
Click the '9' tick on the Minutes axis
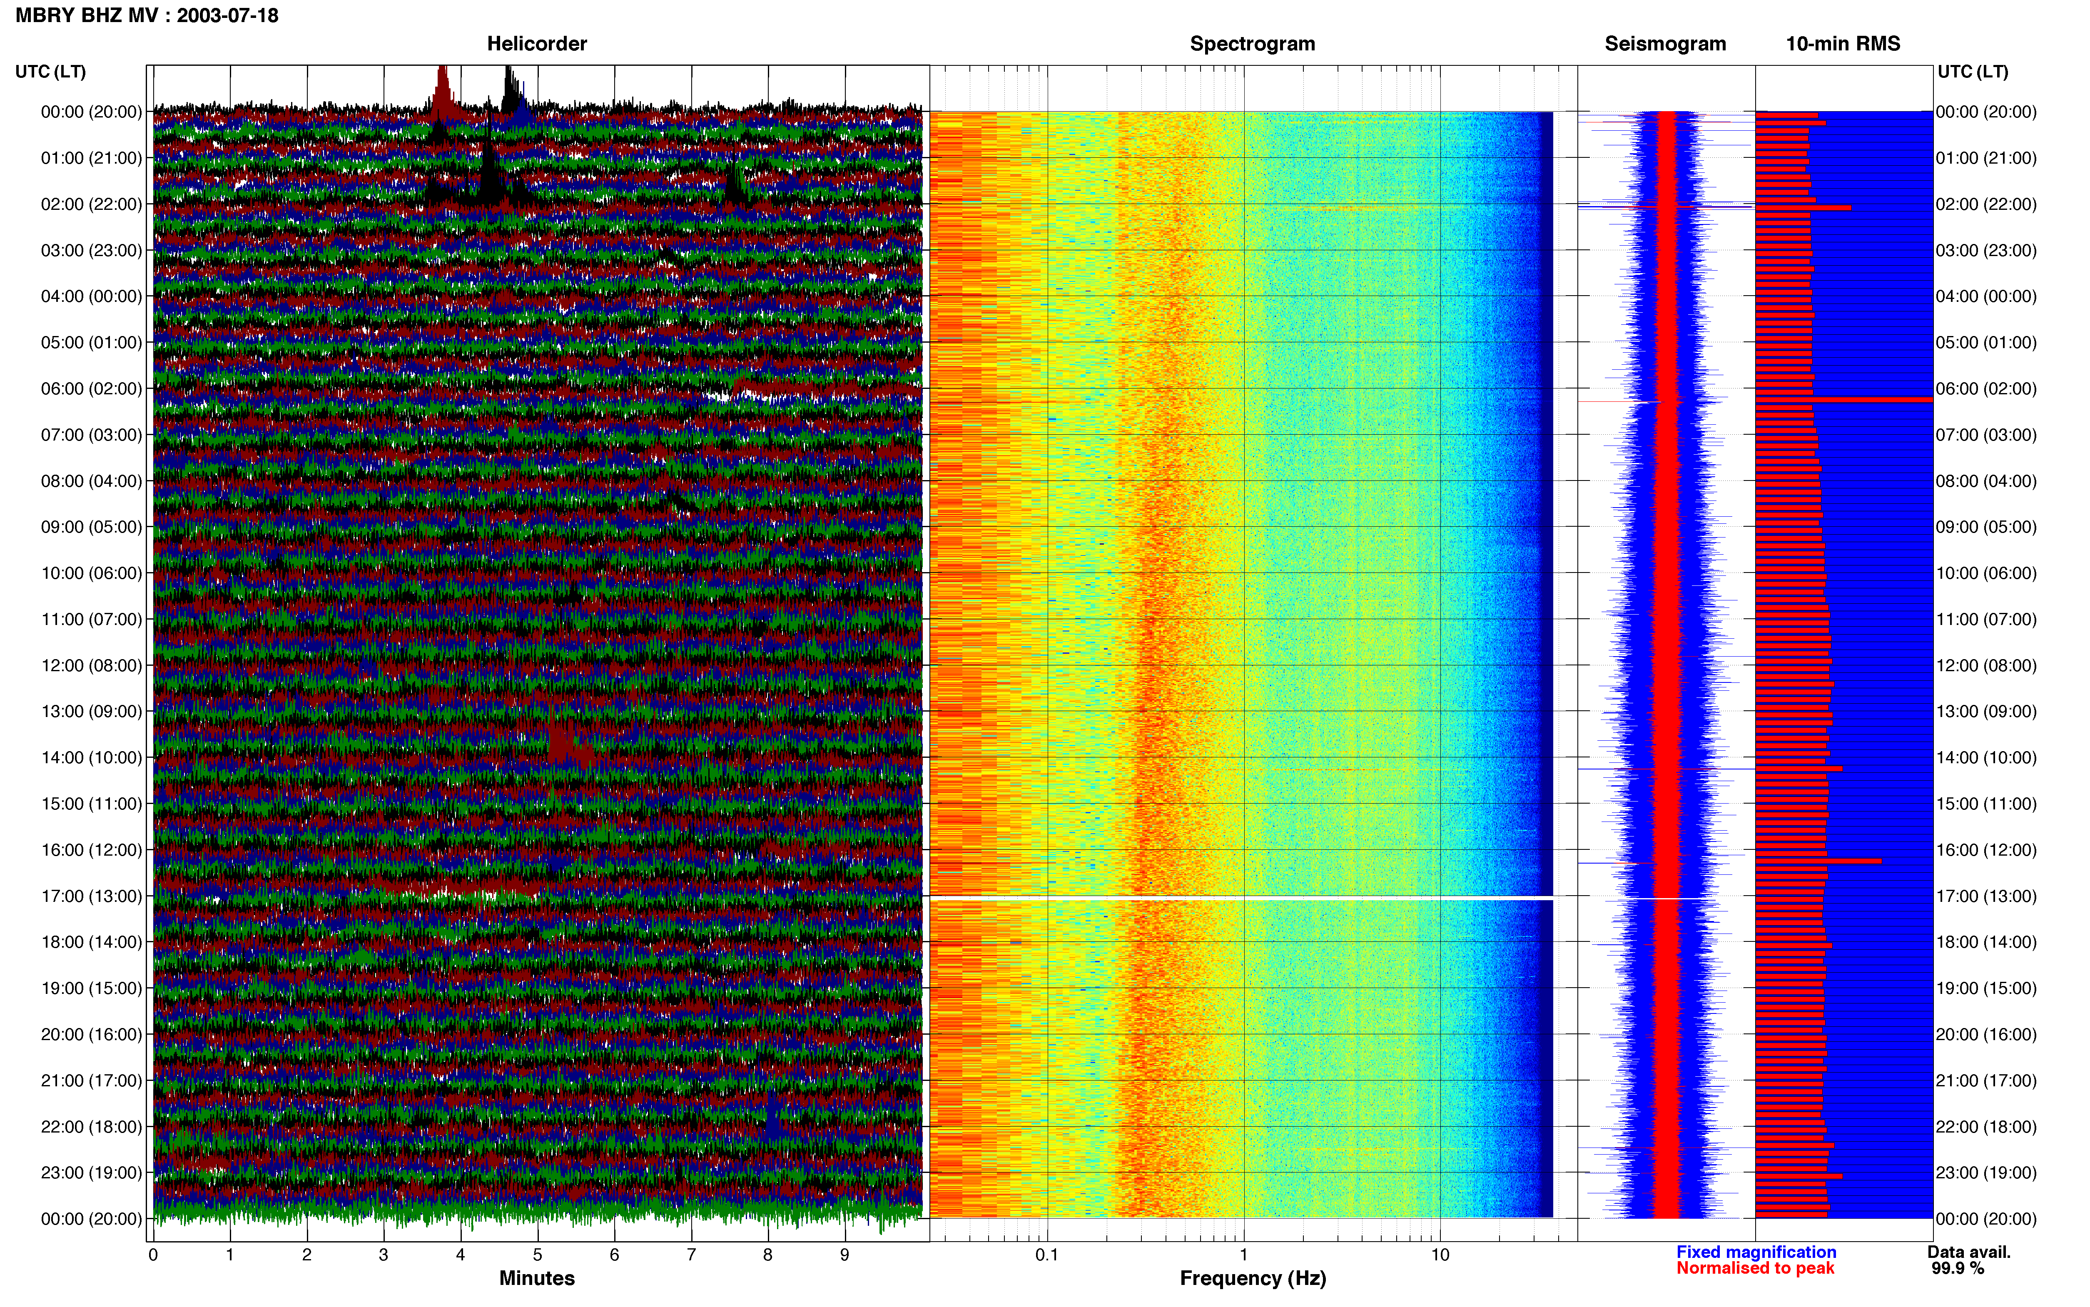pos(844,1255)
